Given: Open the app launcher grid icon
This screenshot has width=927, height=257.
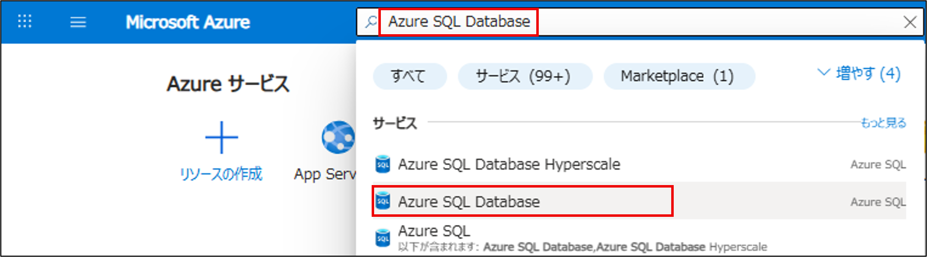Looking at the screenshot, I should coord(25,22).
